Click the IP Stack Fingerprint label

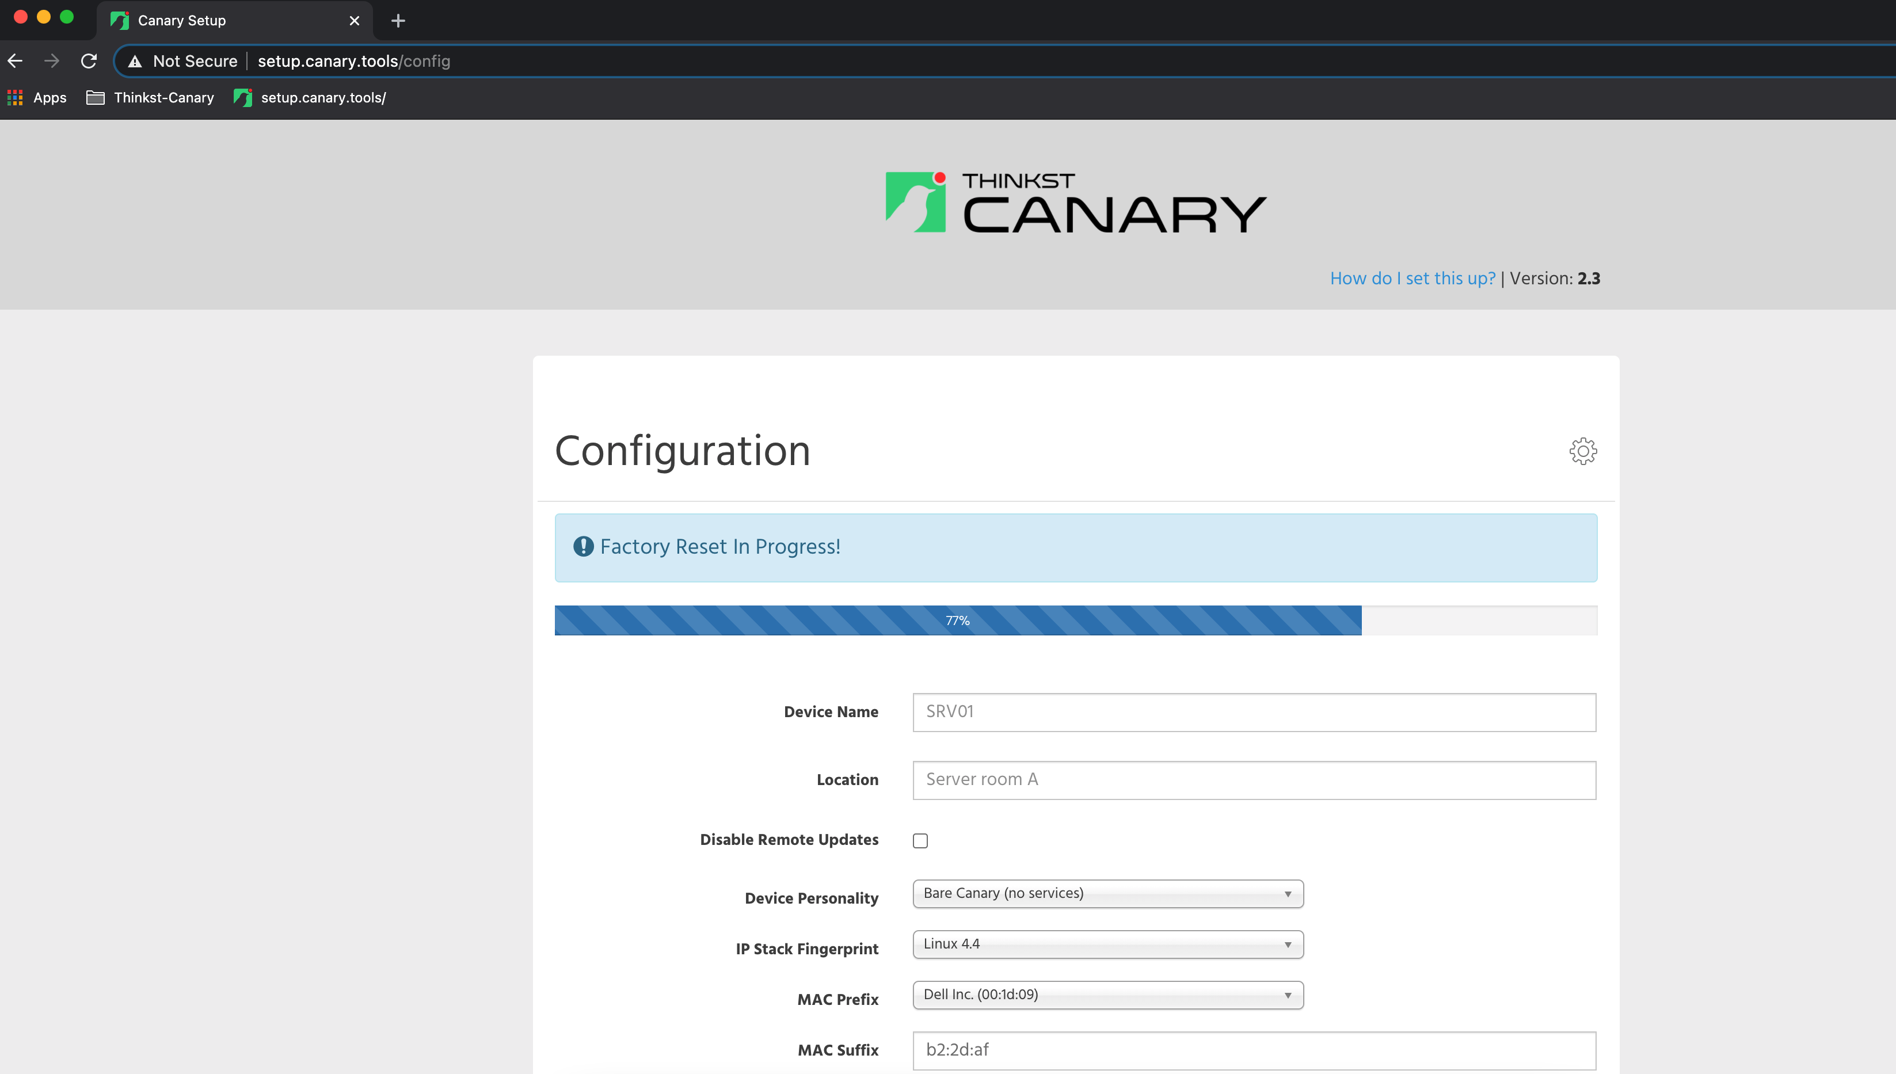tap(807, 949)
